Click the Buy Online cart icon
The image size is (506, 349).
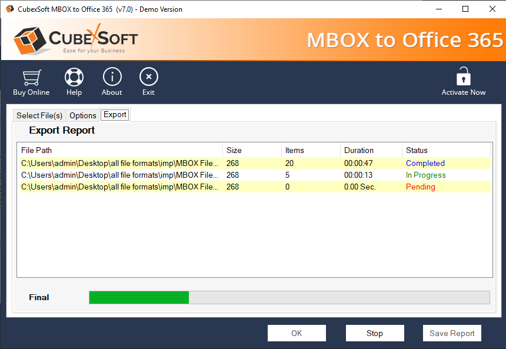(31, 78)
